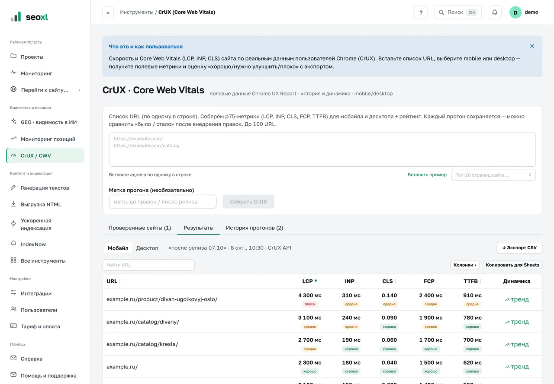Click the Экспорт CSV button
The width and height of the screenshot is (554, 384).
click(x=519, y=248)
